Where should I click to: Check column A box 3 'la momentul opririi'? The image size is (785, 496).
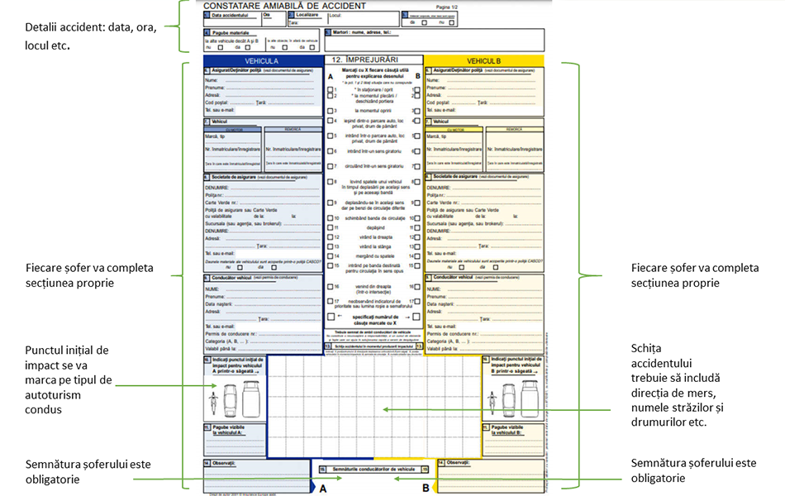coord(330,111)
